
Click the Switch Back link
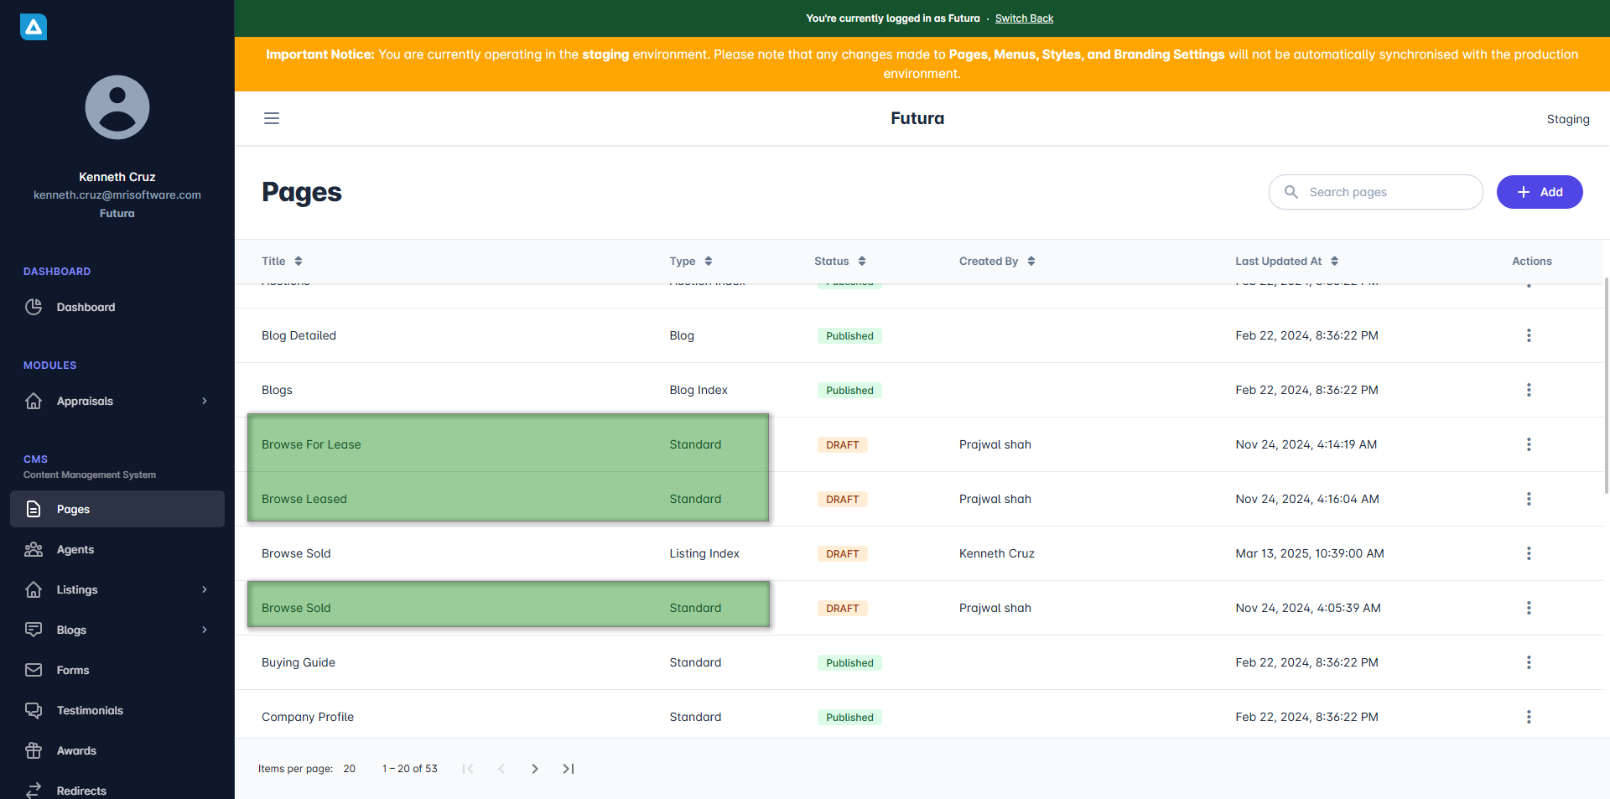(x=1024, y=18)
